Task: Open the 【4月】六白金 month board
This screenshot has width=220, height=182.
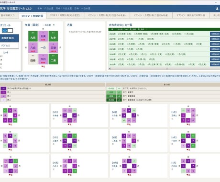Action: coord(139,115)
